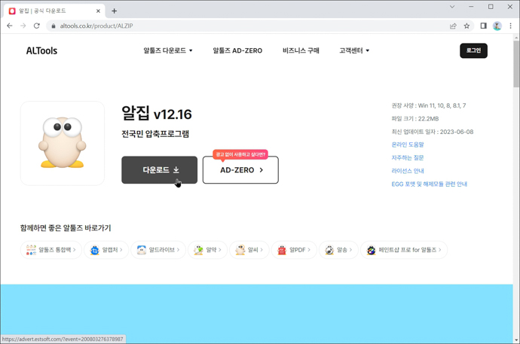
Task: Click the 권장 사양 text line
Action: click(x=429, y=105)
